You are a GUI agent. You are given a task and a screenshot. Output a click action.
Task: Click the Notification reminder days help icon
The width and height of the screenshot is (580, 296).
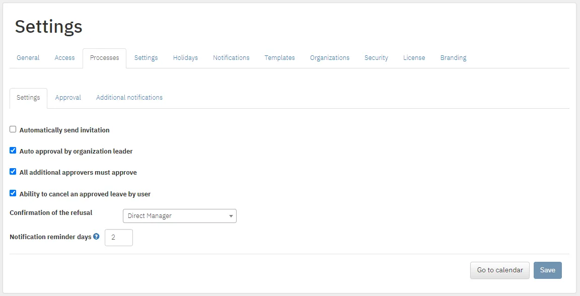pyautogui.click(x=96, y=237)
